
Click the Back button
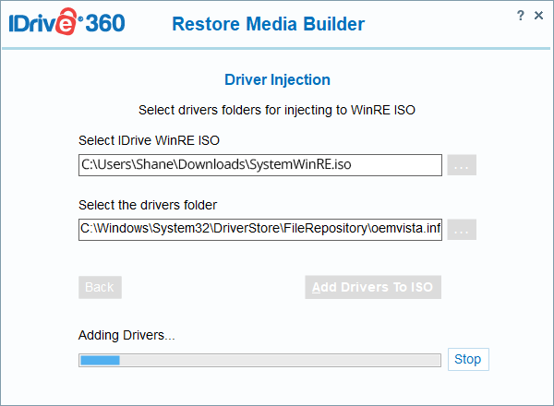click(100, 287)
